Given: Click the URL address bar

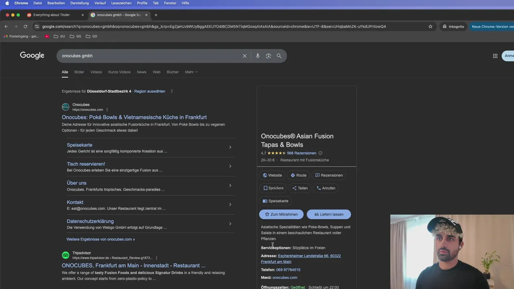Looking at the screenshot, I should (x=214, y=26).
